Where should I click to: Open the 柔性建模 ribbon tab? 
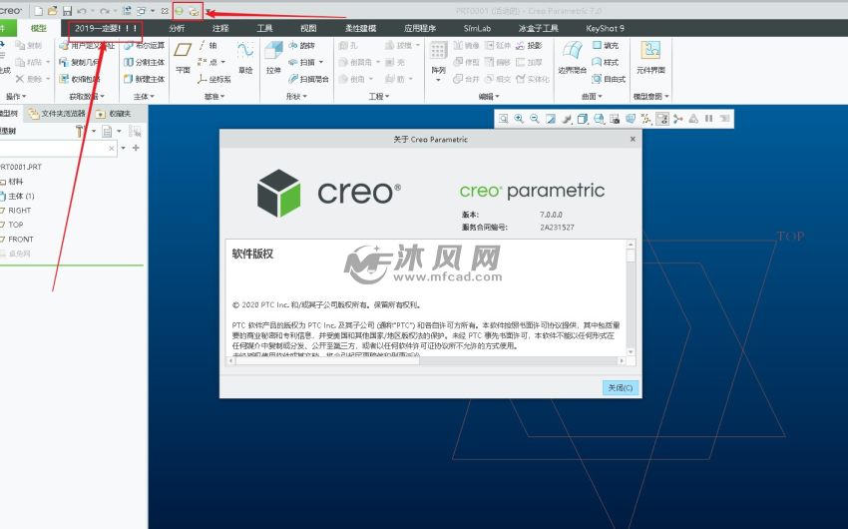361,28
